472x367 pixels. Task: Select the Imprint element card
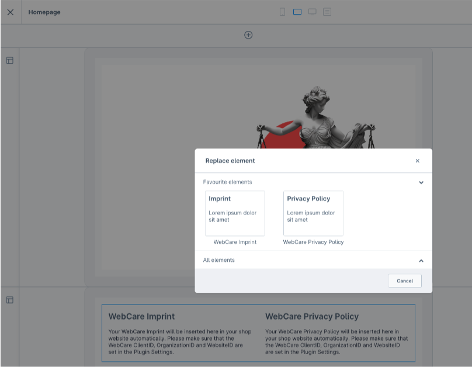coord(234,213)
